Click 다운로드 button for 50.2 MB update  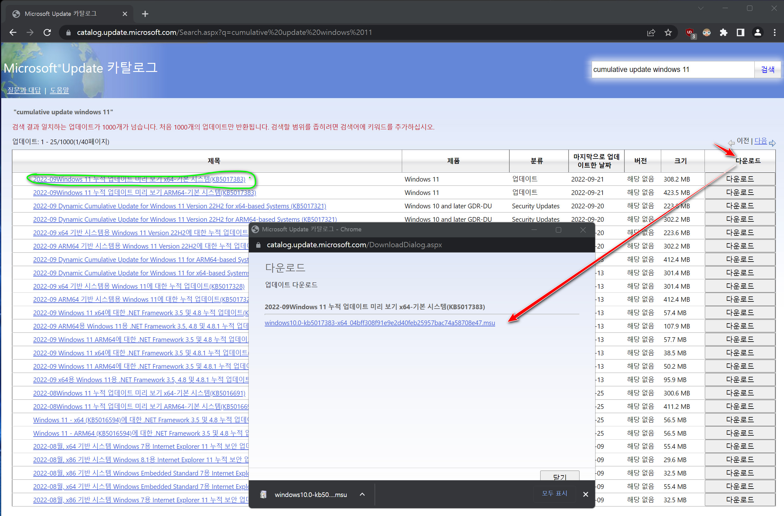(x=739, y=366)
